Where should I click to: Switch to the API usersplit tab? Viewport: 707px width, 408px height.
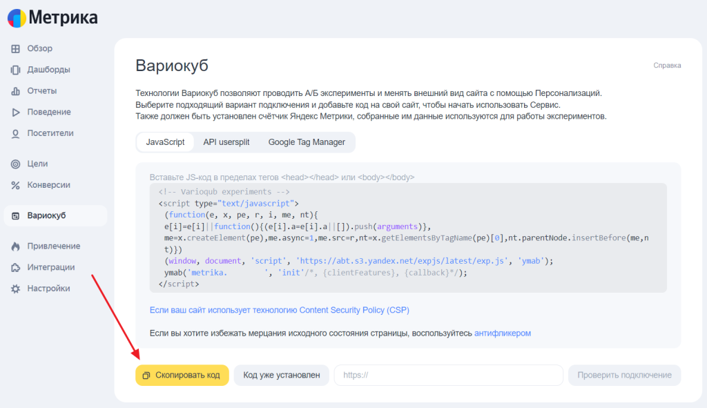(x=226, y=142)
